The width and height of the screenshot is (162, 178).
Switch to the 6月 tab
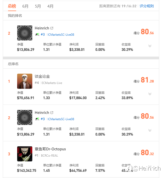25,6
